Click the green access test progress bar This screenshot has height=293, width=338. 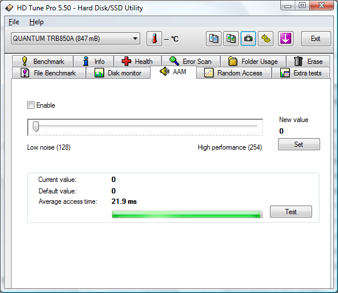click(x=187, y=215)
